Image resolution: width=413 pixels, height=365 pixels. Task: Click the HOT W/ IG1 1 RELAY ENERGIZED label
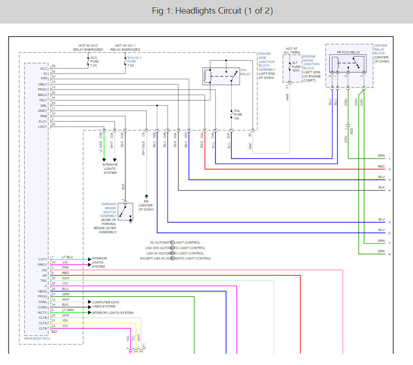pos(125,48)
